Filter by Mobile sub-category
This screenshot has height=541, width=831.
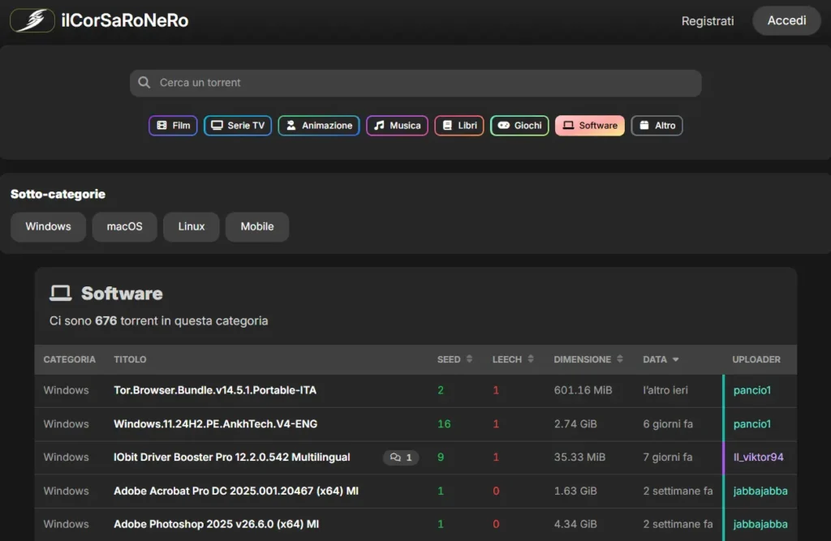click(x=257, y=227)
